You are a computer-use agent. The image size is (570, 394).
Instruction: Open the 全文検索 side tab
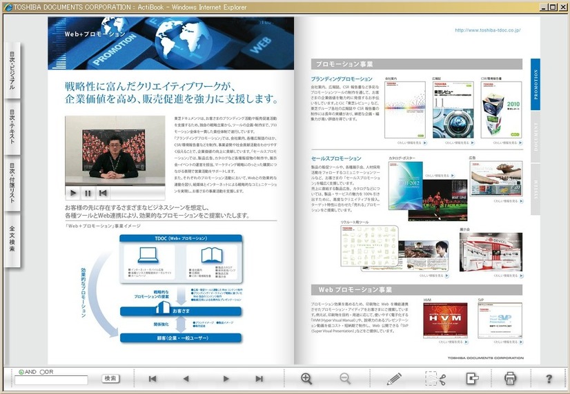[x=12, y=239]
